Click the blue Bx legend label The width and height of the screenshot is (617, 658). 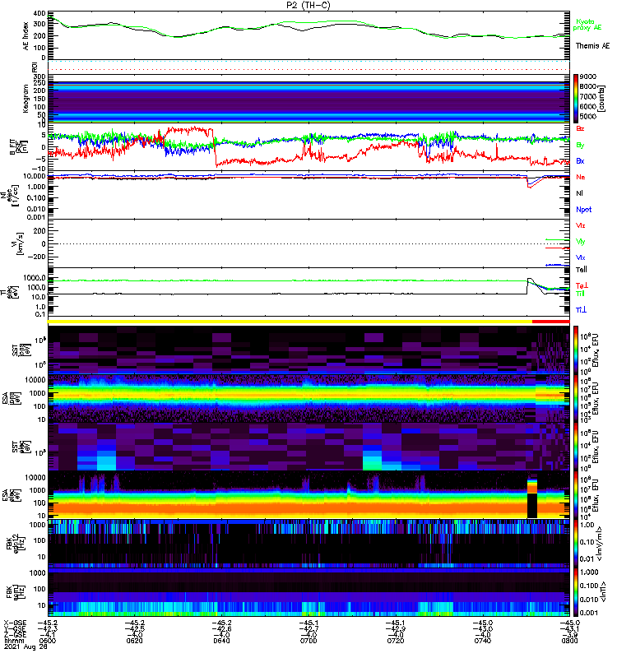580,161
